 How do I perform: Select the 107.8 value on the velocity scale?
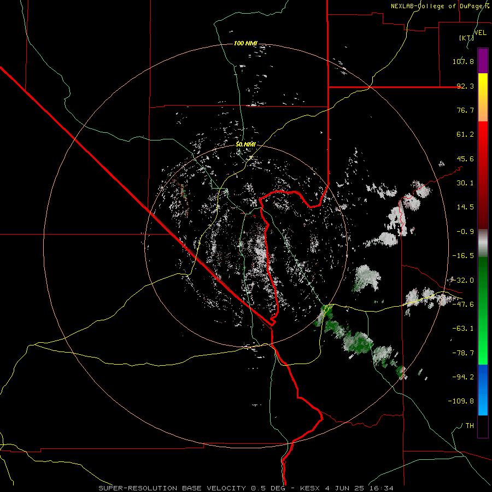[463, 61]
